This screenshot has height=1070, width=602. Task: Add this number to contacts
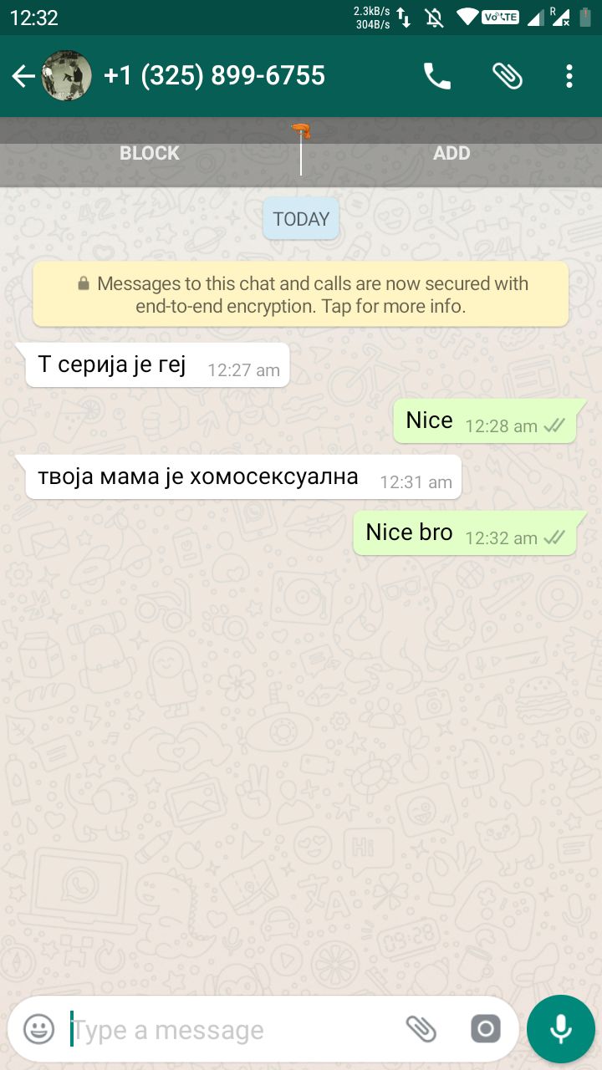pos(451,153)
